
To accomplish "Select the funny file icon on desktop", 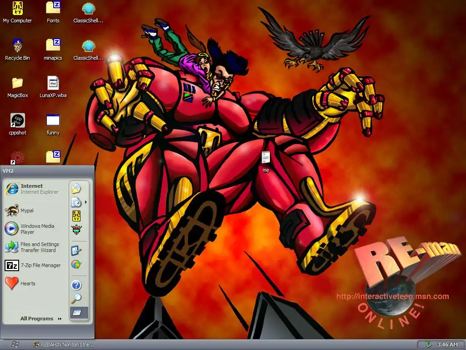I will click(53, 124).
